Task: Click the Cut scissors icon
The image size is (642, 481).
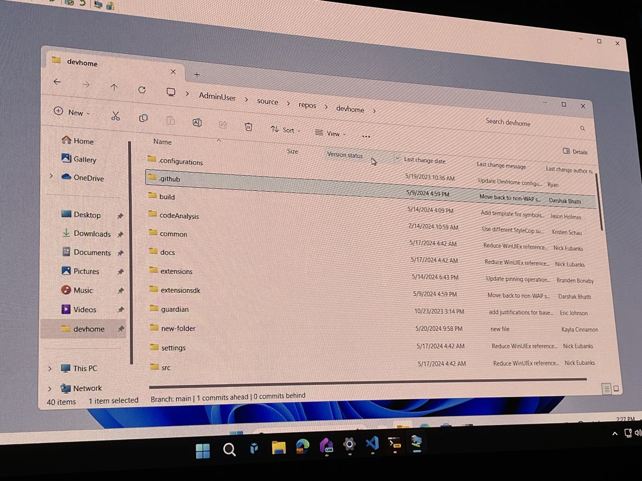Action: [x=116, y=116]
